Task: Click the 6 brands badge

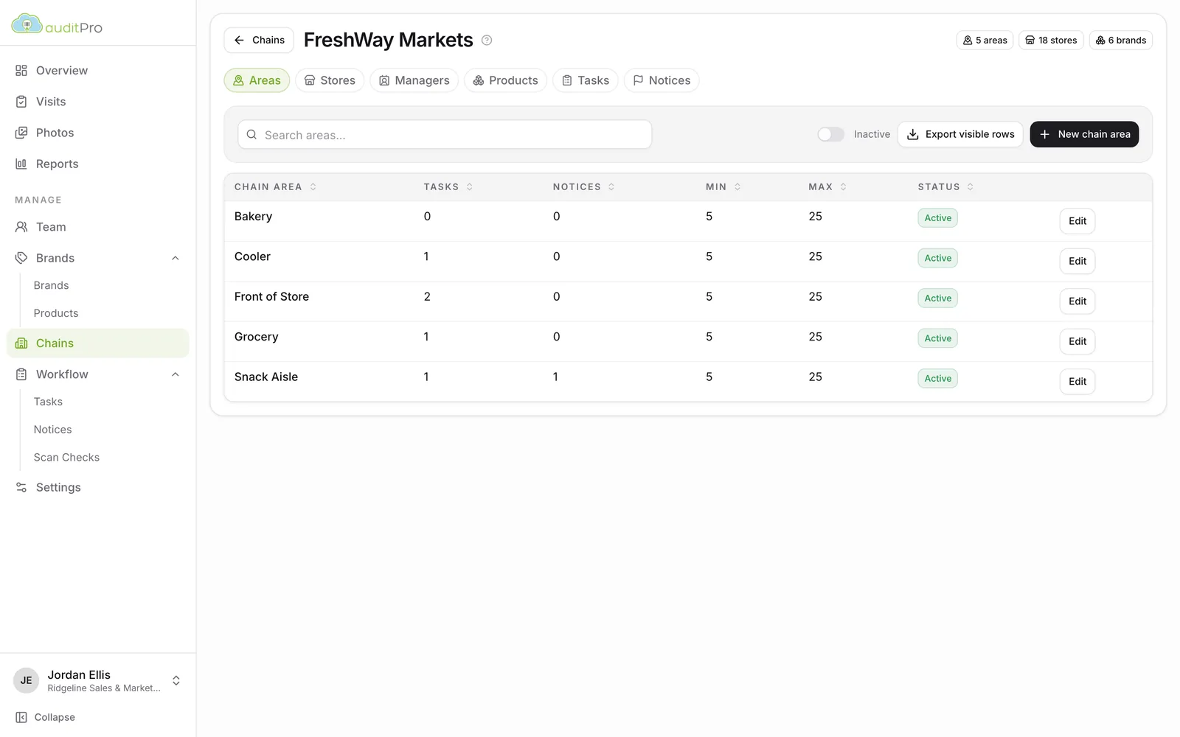Action: (x=1120, y=41)
